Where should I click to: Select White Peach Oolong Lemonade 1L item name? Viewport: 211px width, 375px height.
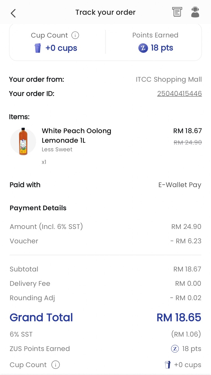[76, 135]
